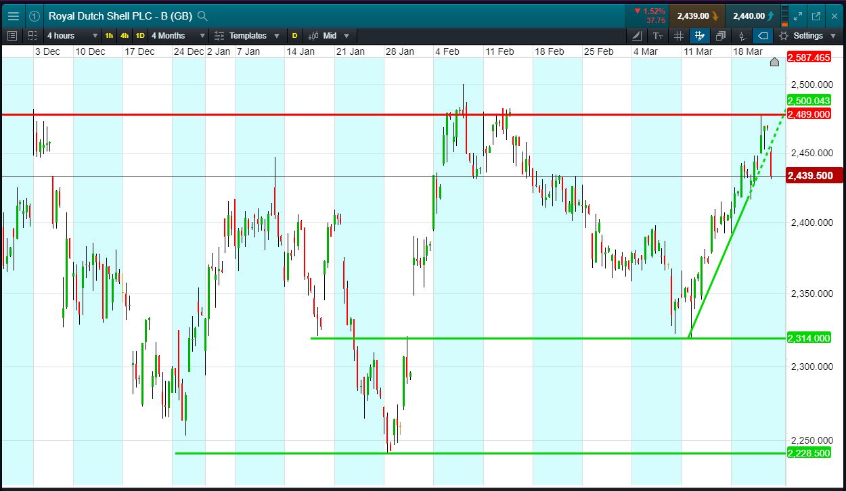Viewport: 846px width, 491px height.
Task: Click the 4 Feb date label
Action: tap(449, 51)
